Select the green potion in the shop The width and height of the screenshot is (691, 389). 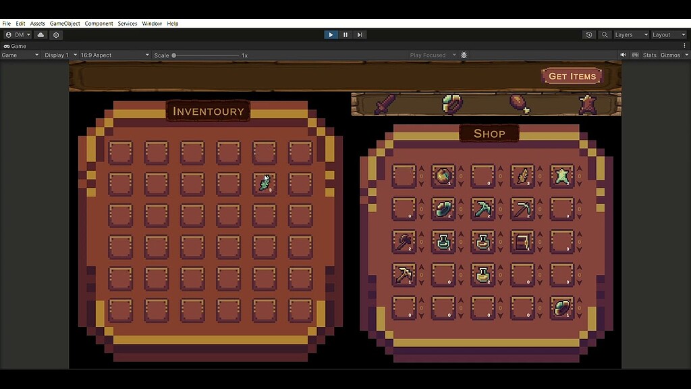click(x=444, y=242)
